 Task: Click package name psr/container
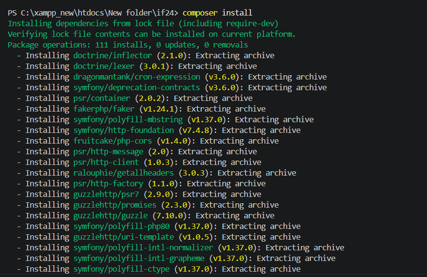click(x=101, y=98)
